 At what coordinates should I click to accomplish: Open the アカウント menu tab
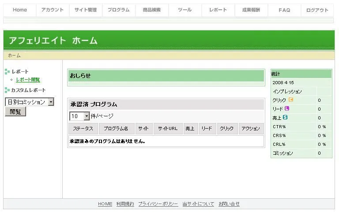tap(53, 10)
